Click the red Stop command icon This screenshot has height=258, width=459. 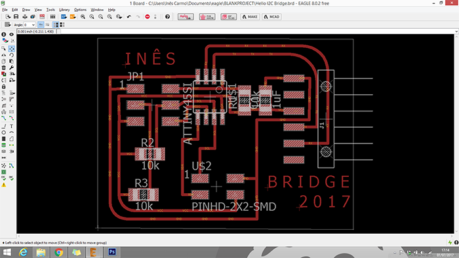pos(148,16)
